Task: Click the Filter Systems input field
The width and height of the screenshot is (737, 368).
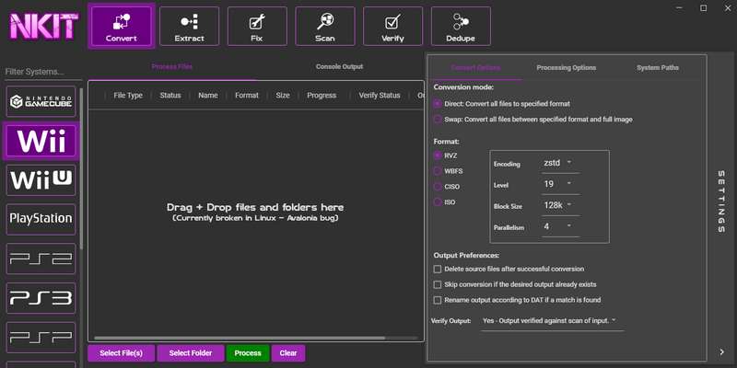Action: (x=41, y=72)
